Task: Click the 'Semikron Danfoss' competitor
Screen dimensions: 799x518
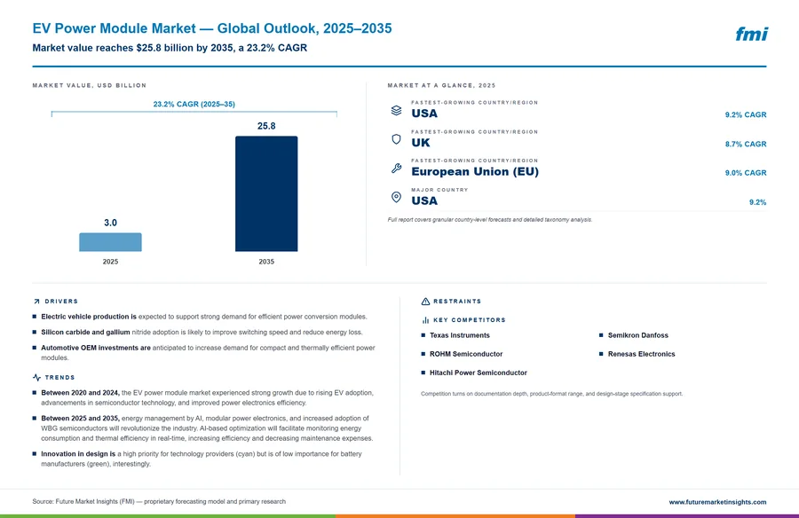Action: tap(637, 335)
